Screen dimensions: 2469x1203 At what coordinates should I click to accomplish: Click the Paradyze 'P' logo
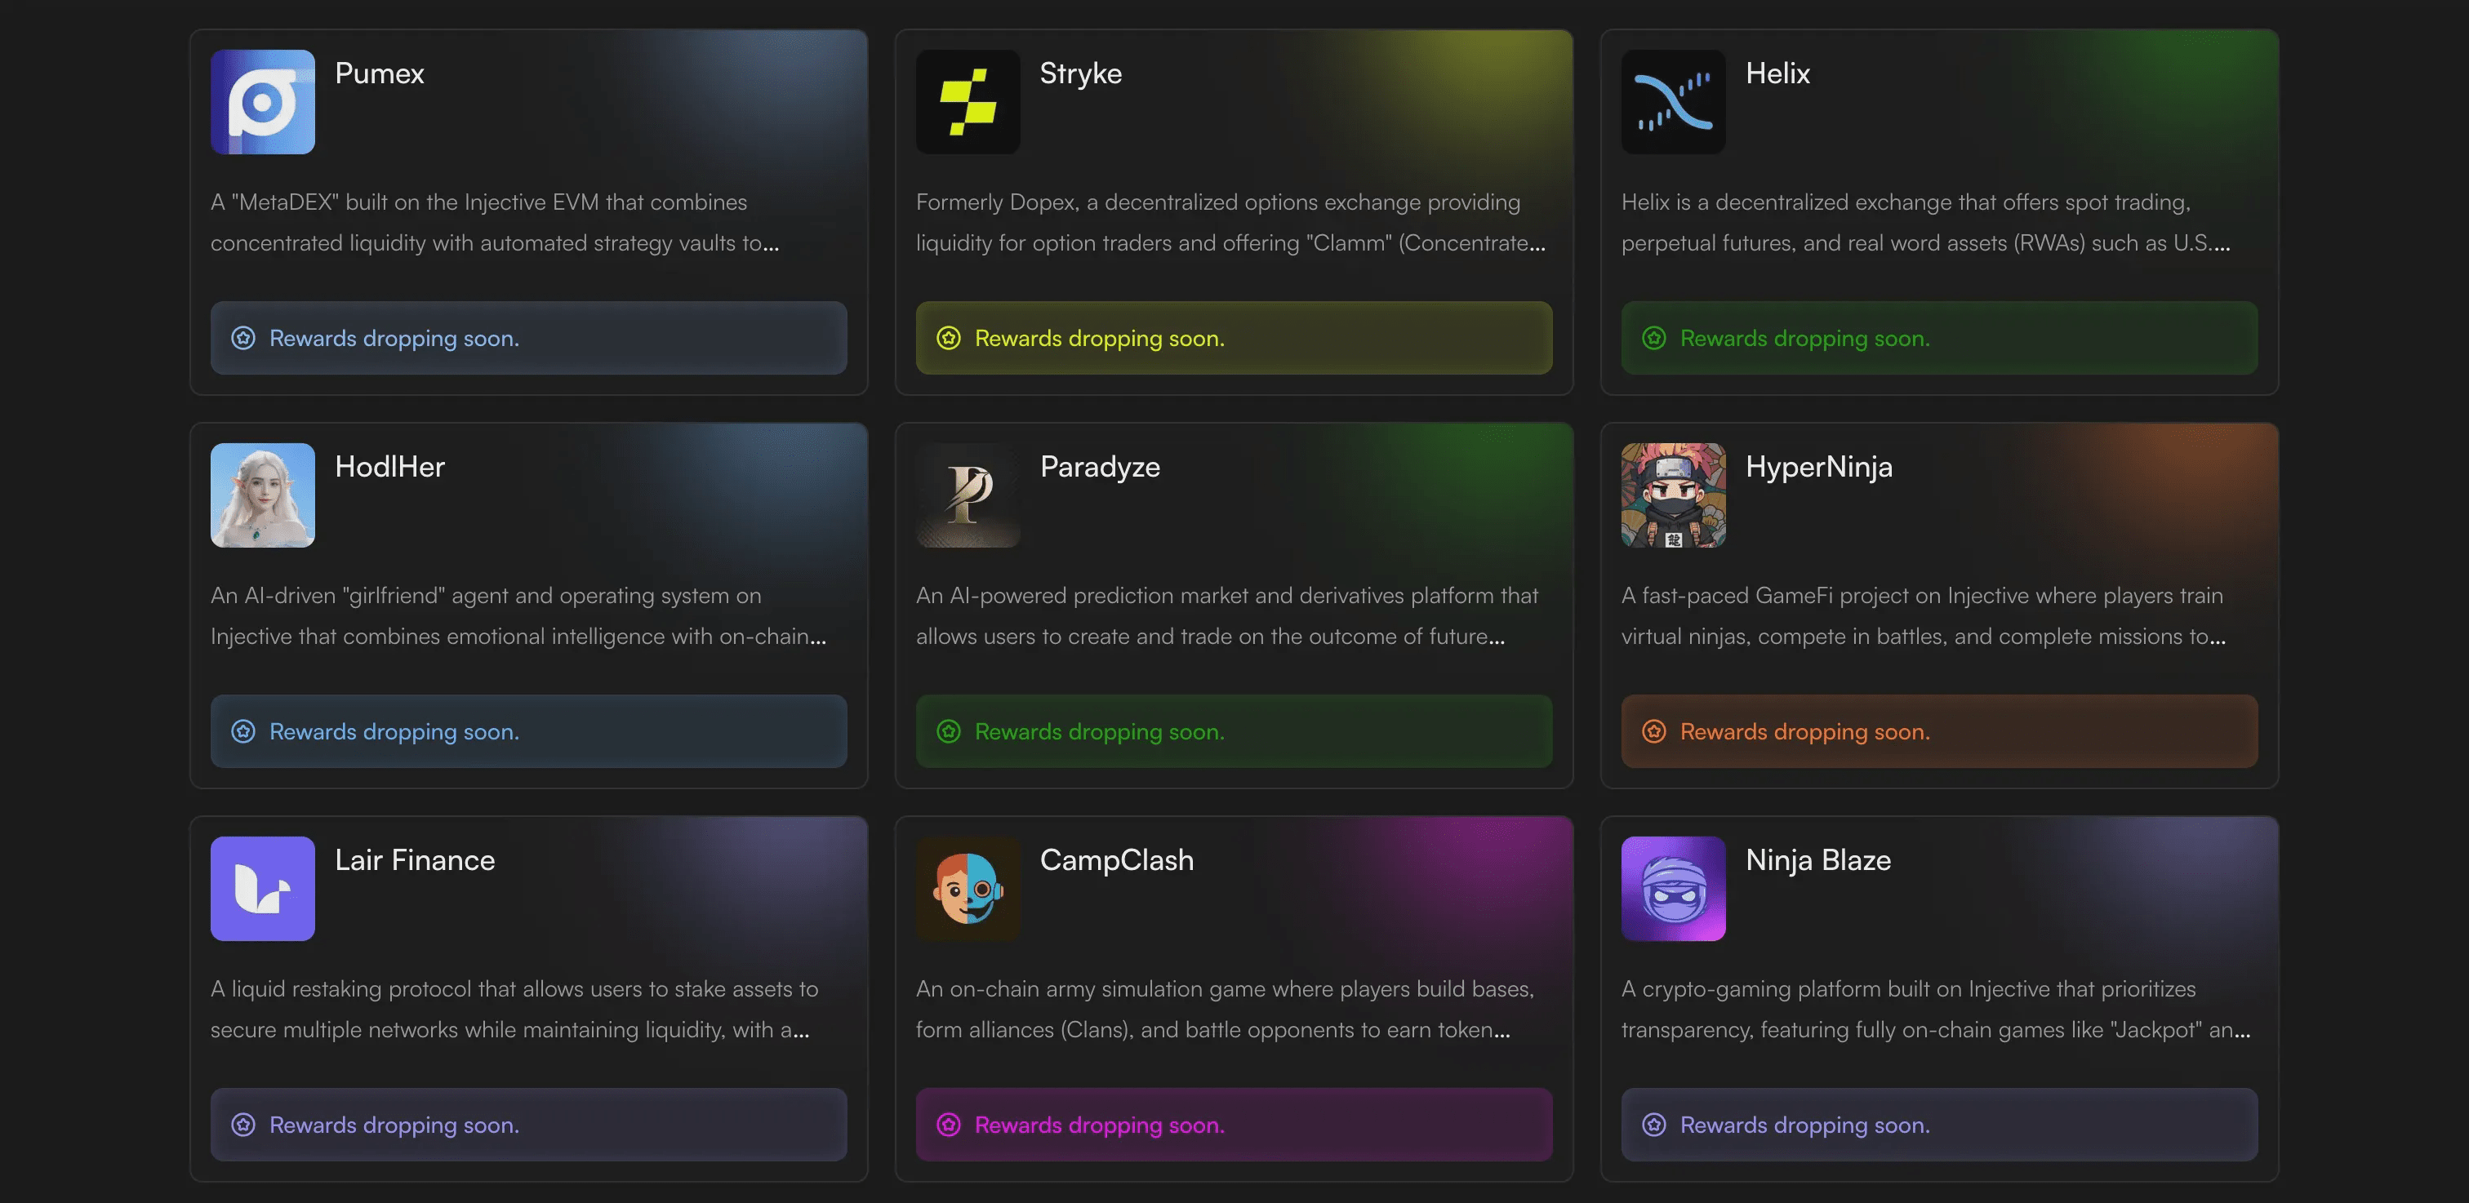tap(968, 495)
